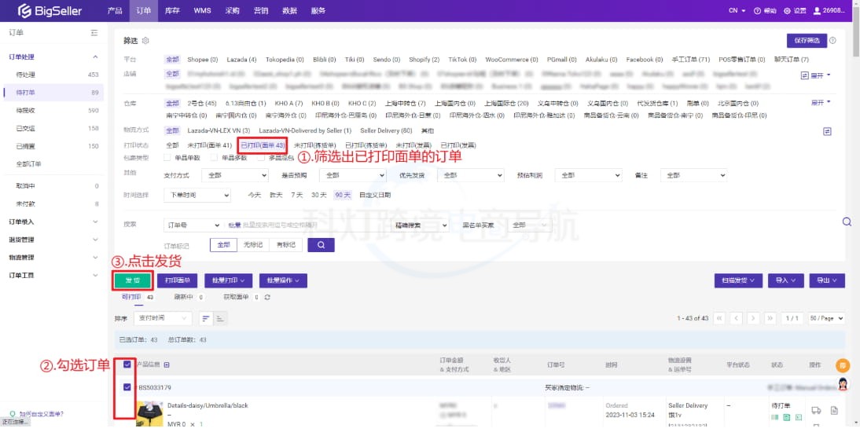860x432 pixels.
Task: Open filter settings gear beside 筛选
Action: pyautogui.click(x=145, y=41)
